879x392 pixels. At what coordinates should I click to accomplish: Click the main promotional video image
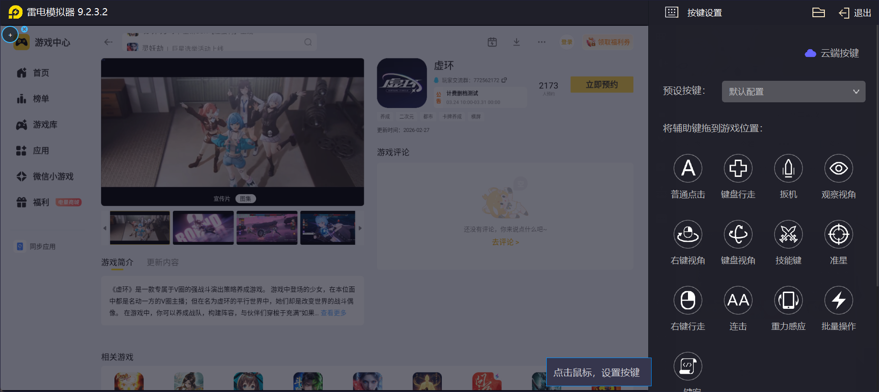click(233, 132)
